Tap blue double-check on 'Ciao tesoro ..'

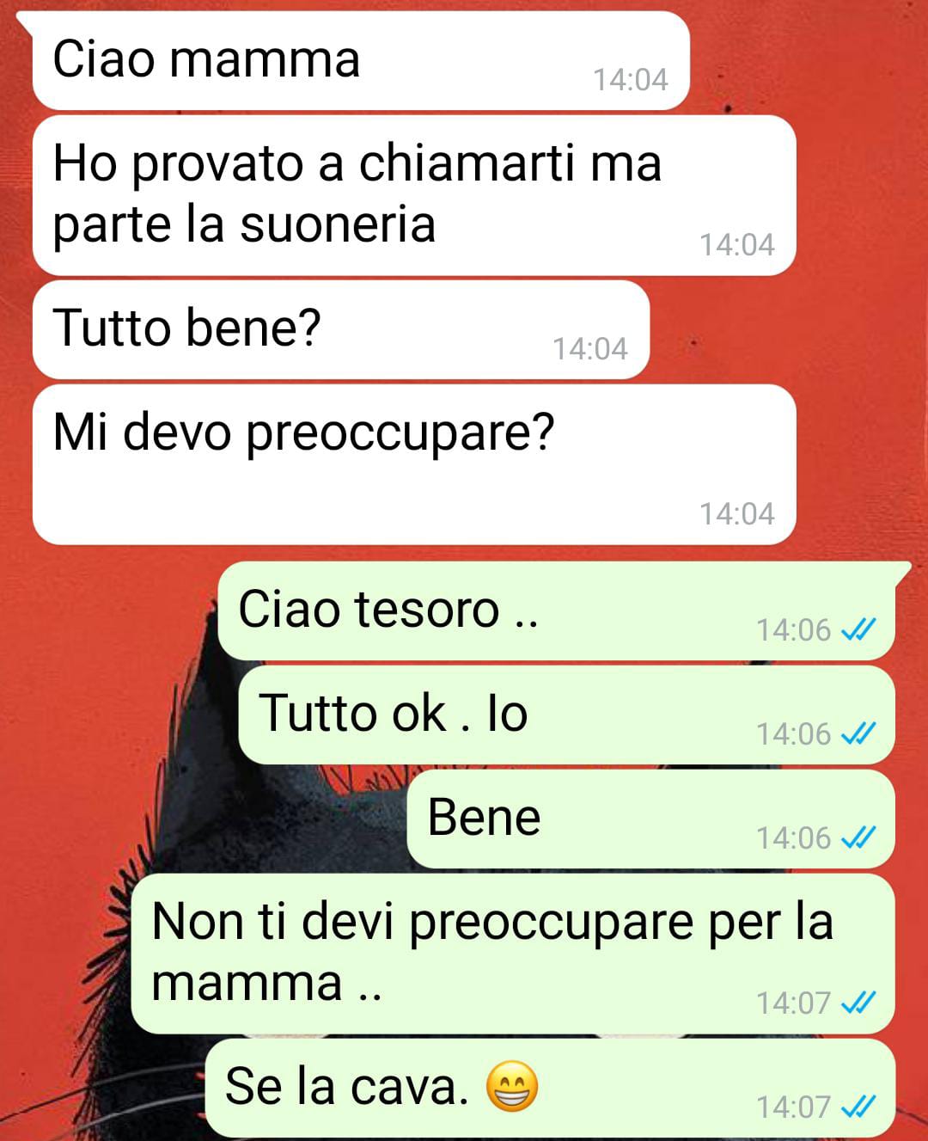(858, 630)
